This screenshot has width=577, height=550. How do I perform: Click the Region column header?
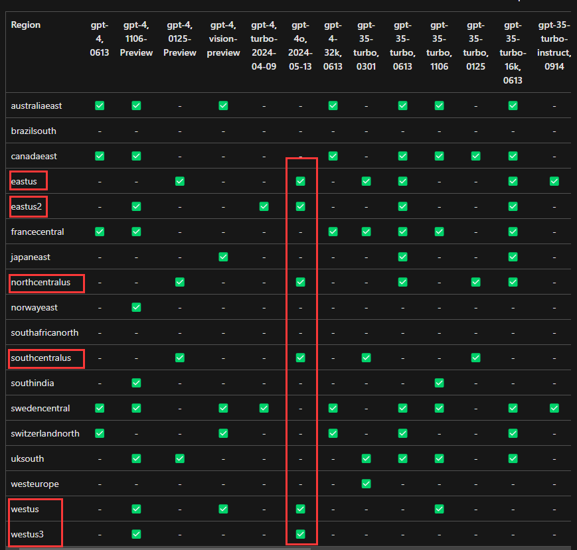click(25, 25)
